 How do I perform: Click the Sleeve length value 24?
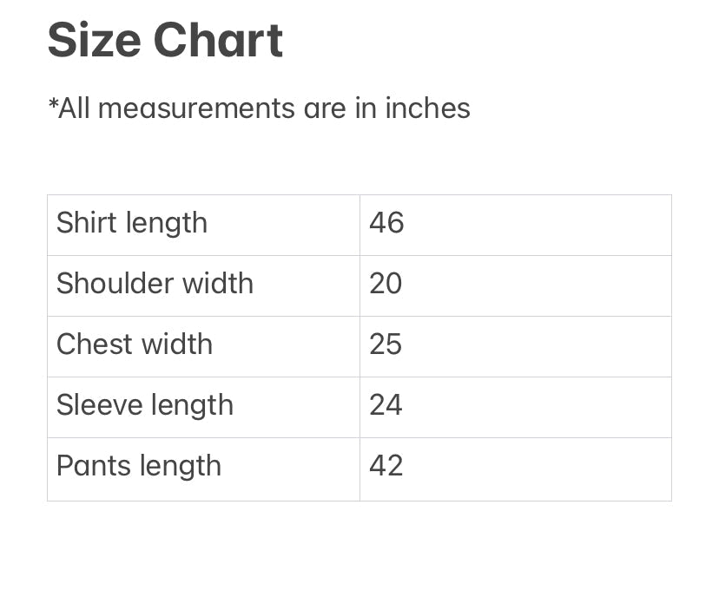386,405
